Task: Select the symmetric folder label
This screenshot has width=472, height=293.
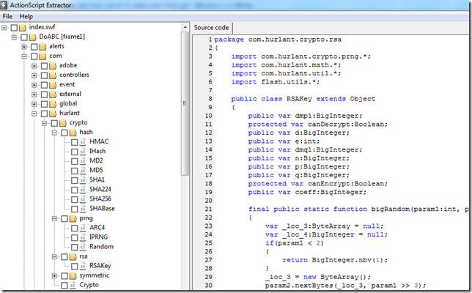Action: tap(95, 275)
